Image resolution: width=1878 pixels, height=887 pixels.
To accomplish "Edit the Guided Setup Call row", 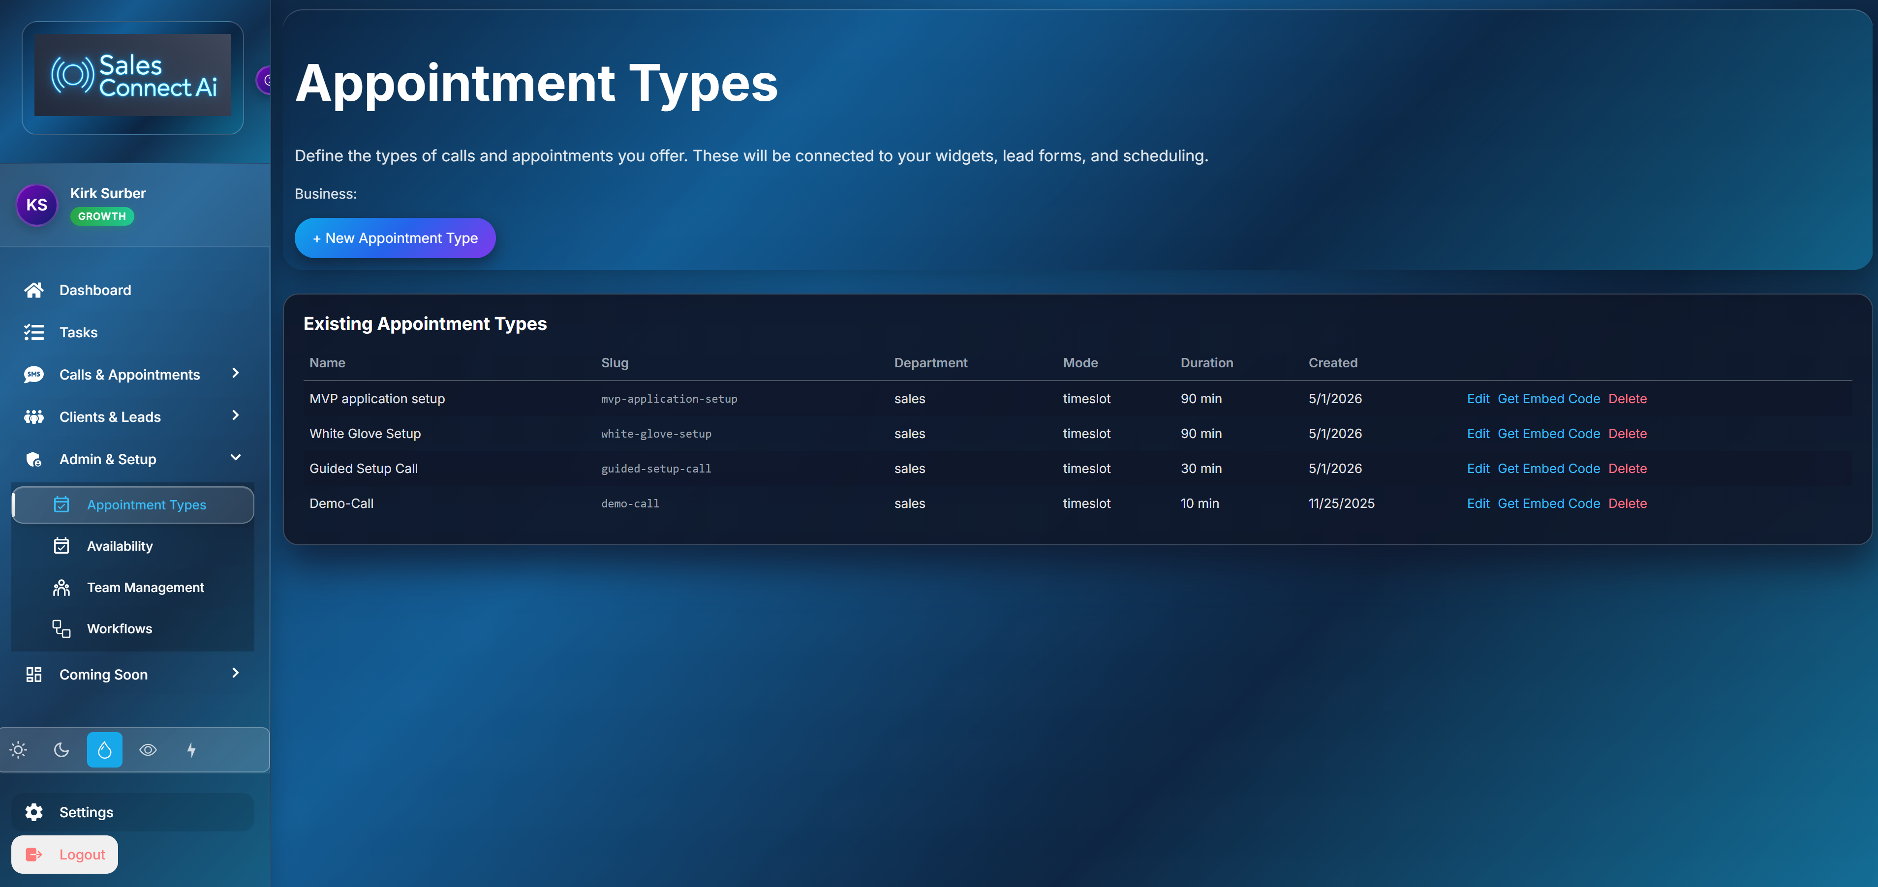I will [x=1478, y=469].
